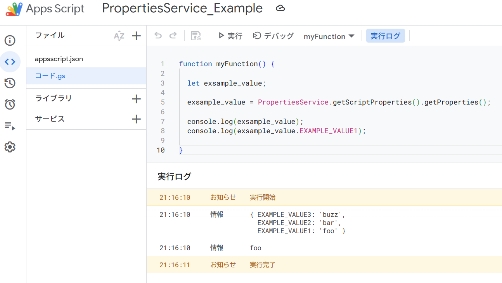502x283 pixels.
Task: Click the Apps Script logo
Action: 14,9
